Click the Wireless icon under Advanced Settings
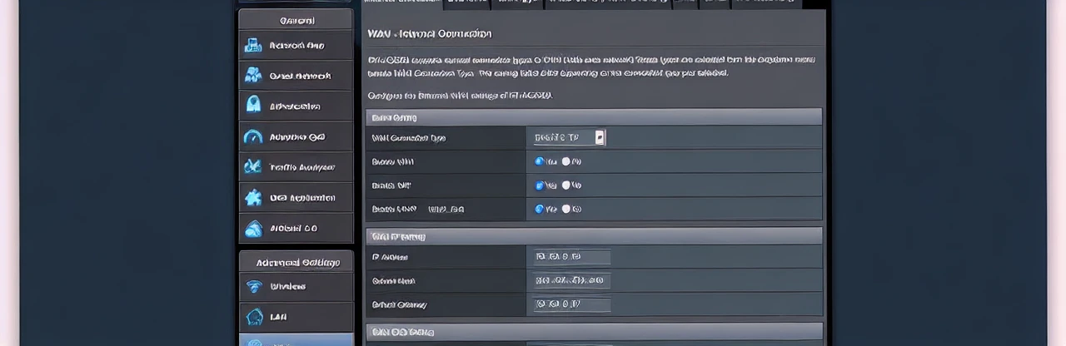The height and width of the screenshot is (346, 1066). pos(253,287)
